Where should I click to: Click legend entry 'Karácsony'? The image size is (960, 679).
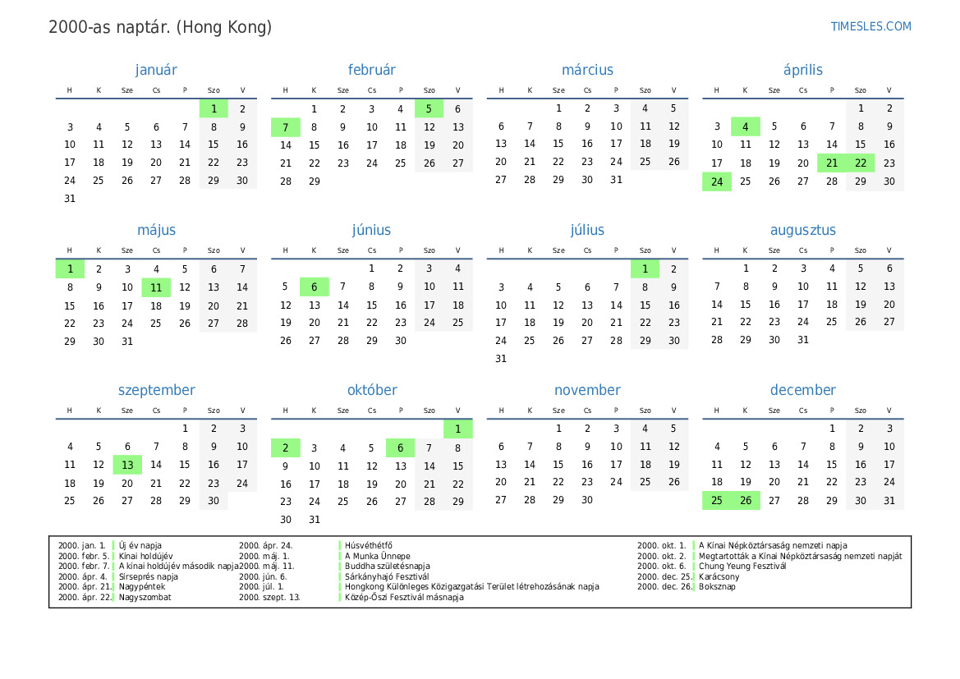(x=719, y=576)
